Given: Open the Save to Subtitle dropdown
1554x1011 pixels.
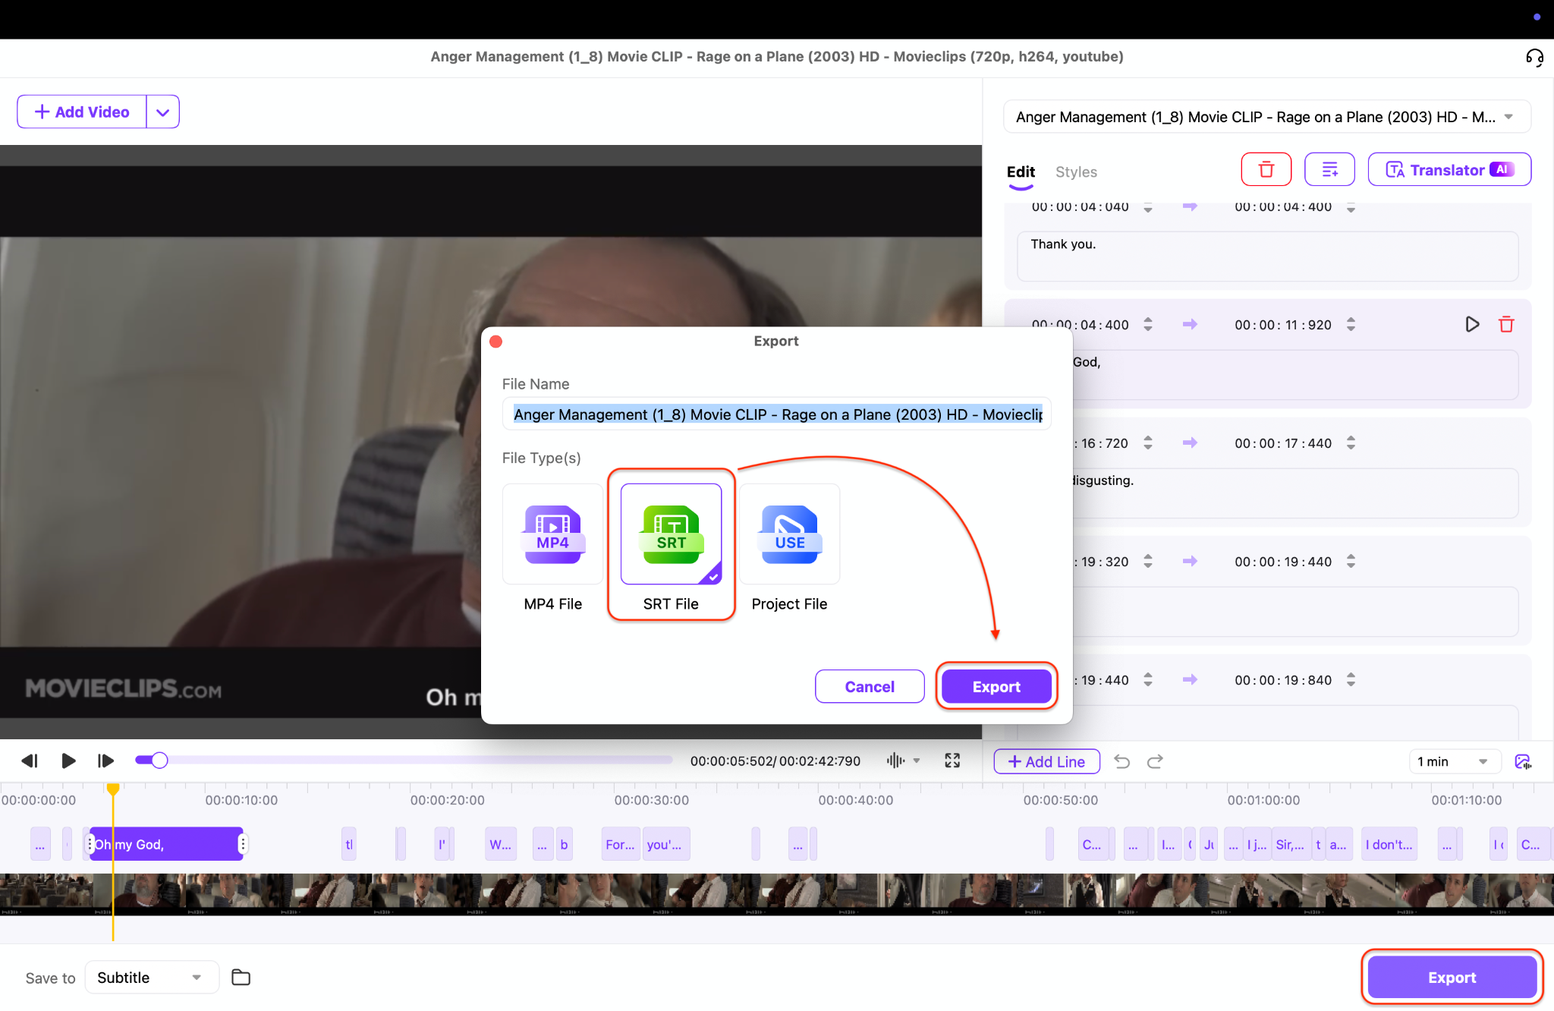Looking at the screenshot, I should pos(151,978).
